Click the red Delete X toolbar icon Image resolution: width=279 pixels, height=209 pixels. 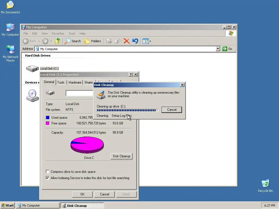[126, 41]
